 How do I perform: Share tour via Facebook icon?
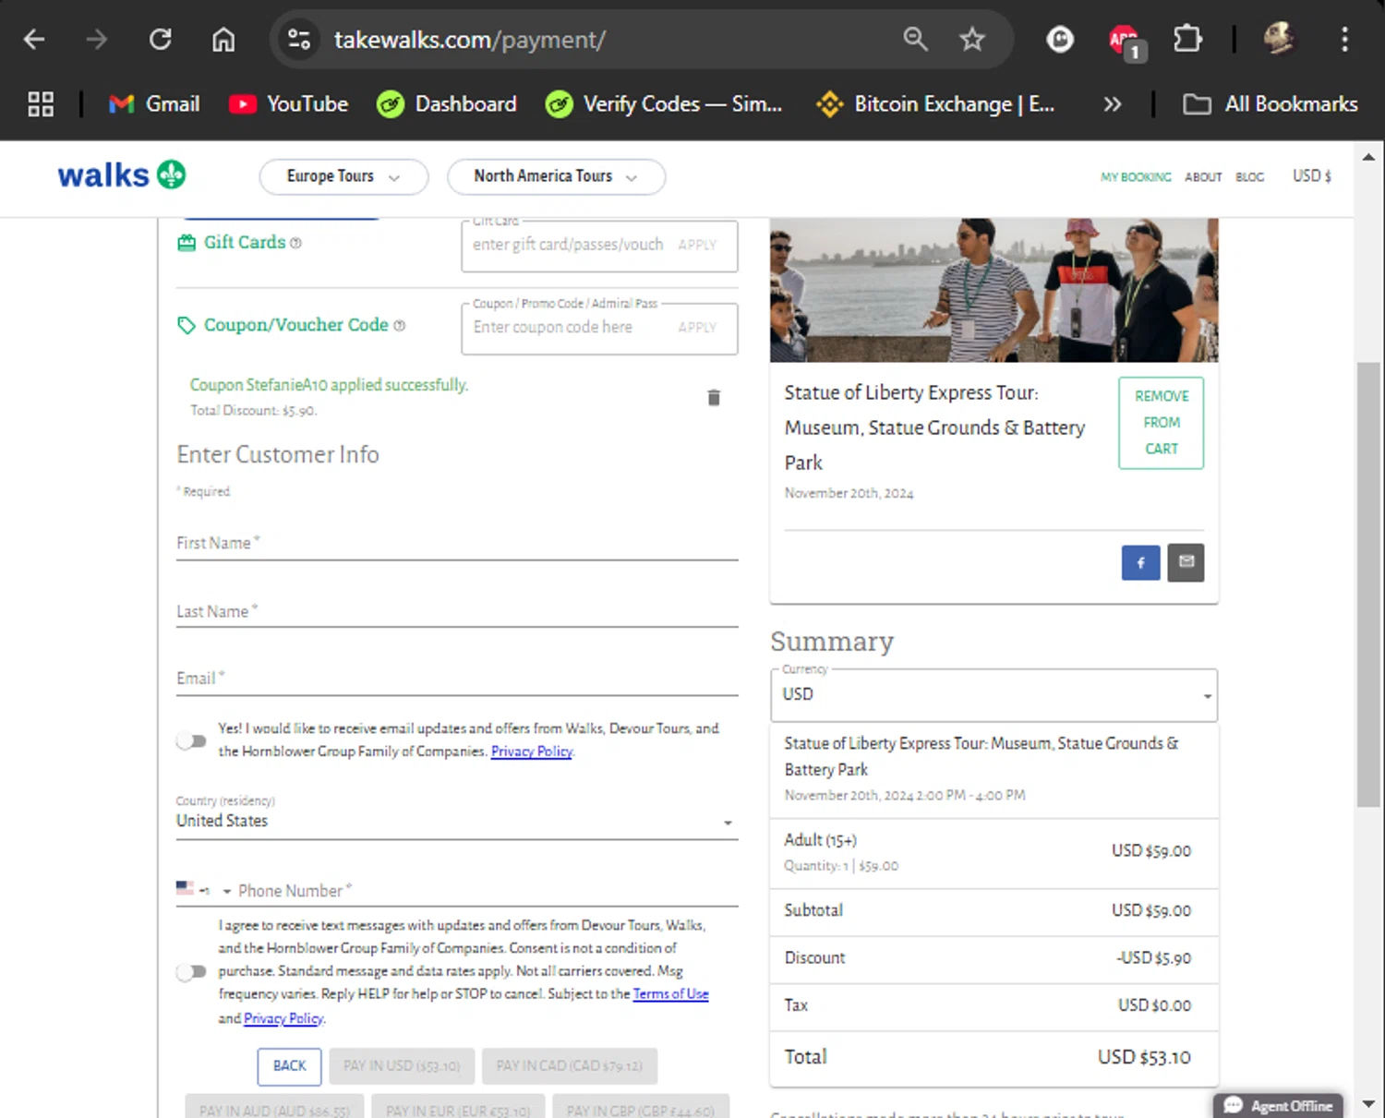pyautogui.click(x=1140, y=563)
